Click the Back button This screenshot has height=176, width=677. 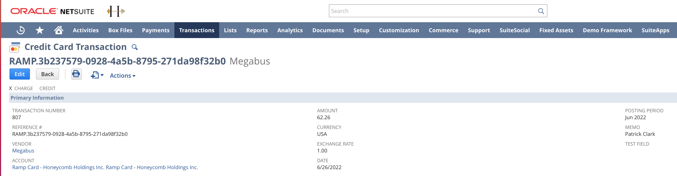[x=47, y=74]
